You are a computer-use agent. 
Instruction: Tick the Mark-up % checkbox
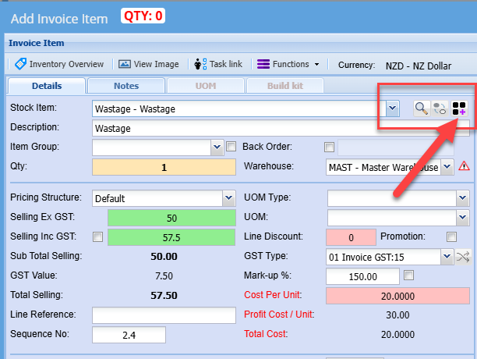(408, 275)
